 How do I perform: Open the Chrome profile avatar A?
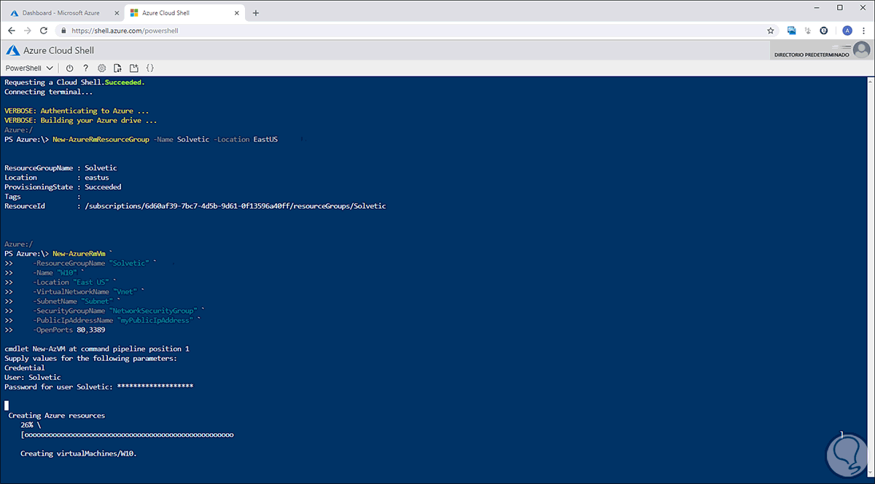point(847,31)
